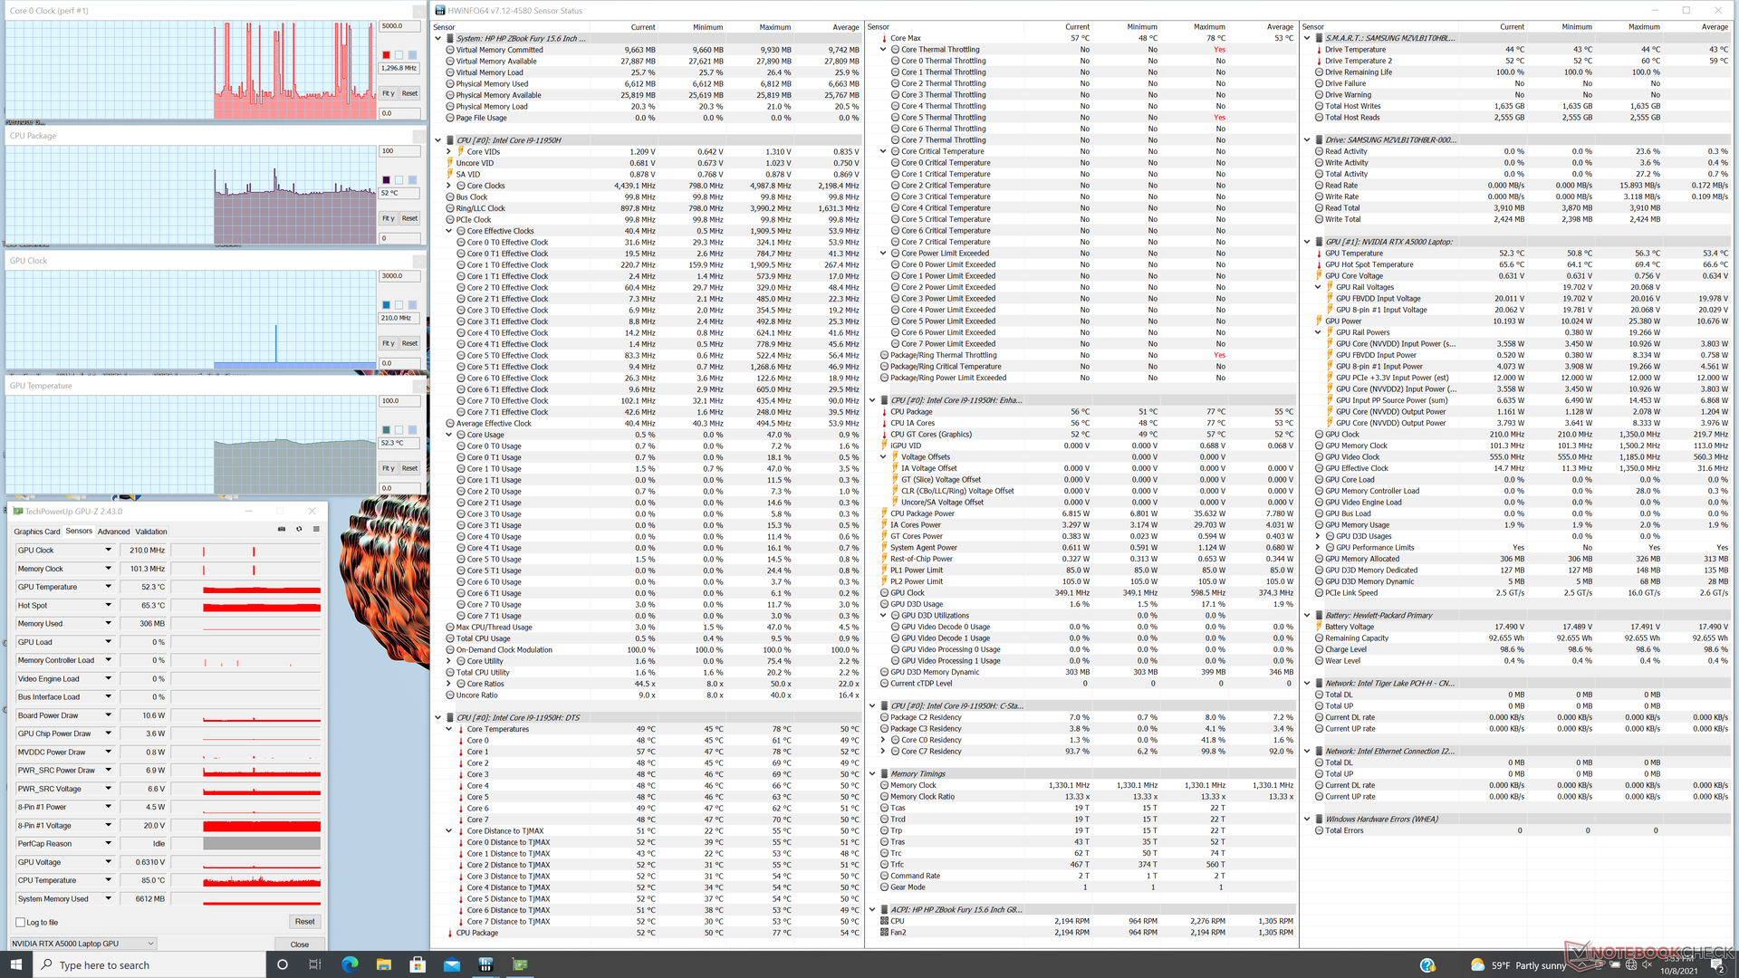Launch Microsoft Edge from taskbar
The height and width of the screenshot is (978, 1739).
coord(350,964)
